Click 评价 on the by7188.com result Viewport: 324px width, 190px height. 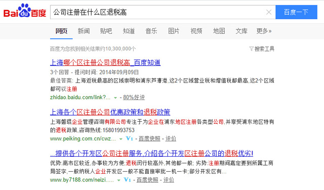pos(169,180)
